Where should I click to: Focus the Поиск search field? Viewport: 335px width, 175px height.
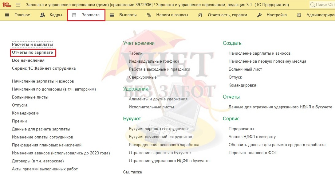(322, 5)
